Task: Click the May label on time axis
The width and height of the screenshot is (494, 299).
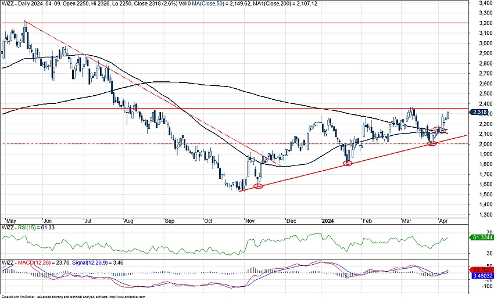Action: tap(11, 221)
